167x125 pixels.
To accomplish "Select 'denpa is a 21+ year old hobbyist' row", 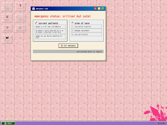I will (x=50, y=27).
